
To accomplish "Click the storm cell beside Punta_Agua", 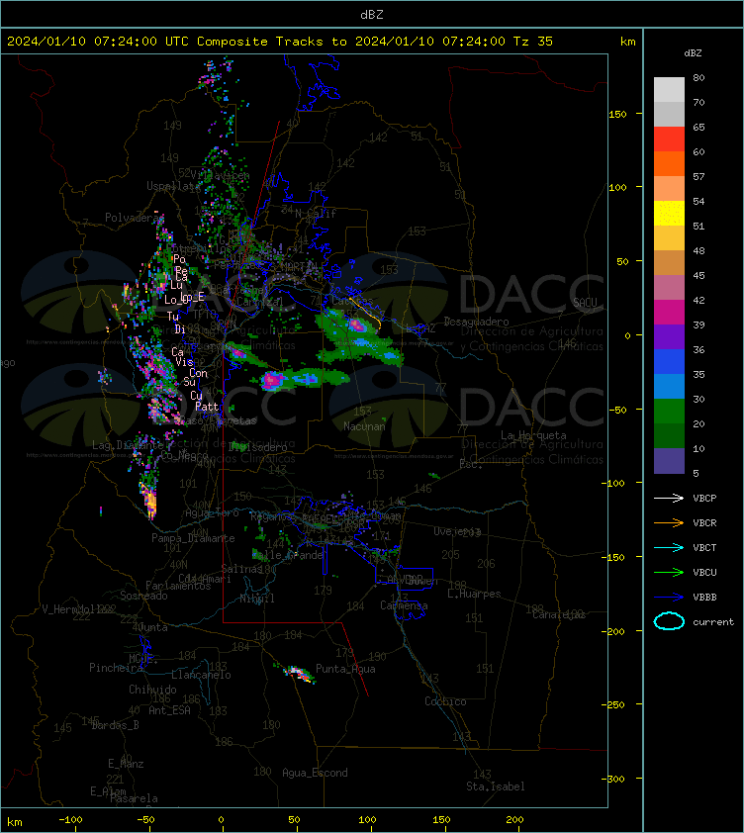I will point(299,673).
